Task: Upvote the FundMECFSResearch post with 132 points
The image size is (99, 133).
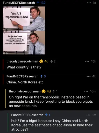Action: pyautogui.click(x=38, y=3)
